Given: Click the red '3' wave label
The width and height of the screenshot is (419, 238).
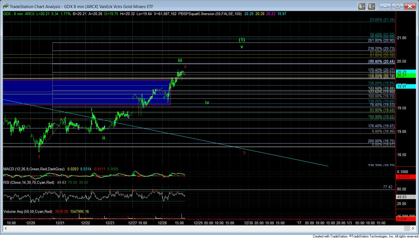Looking at the screenshot, I should coord(39,157).
